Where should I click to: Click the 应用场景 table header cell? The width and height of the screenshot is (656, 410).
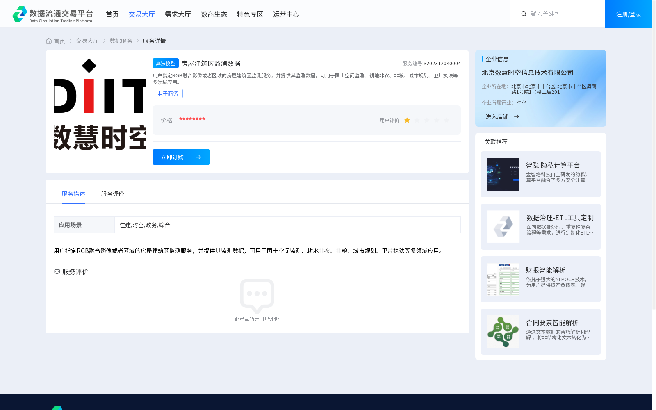click(84, 225)
